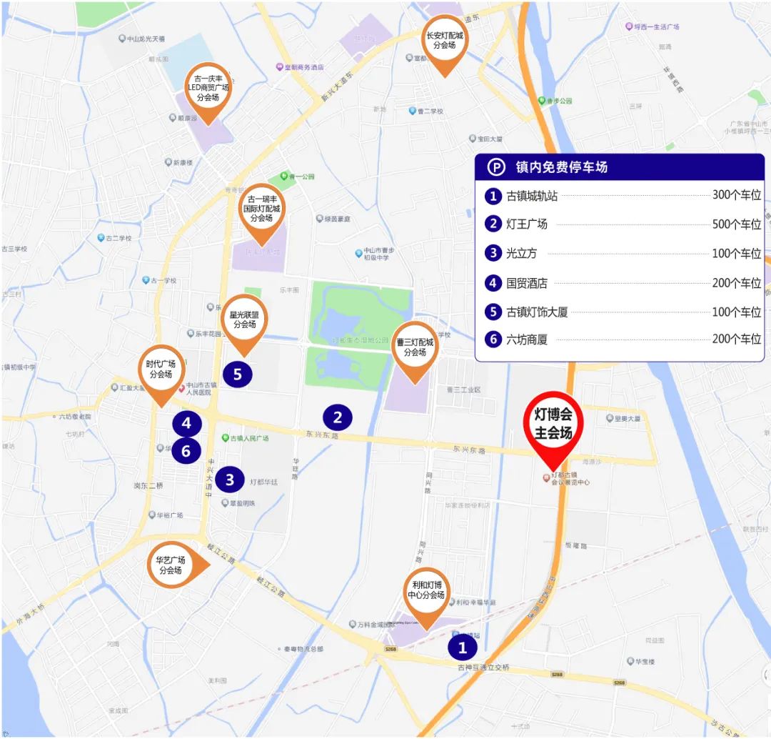The height and width of the screenshot is (739, 771).
Task: Click the 皇朝商务酒店 purple hotel marker
Action: (x=280, y=67)
